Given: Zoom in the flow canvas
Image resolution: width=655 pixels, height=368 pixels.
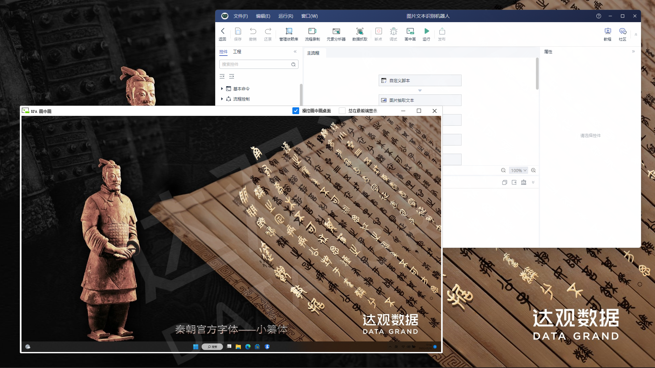Looking at the screenshot, I should pyautogui.click(x=533, y=170).
